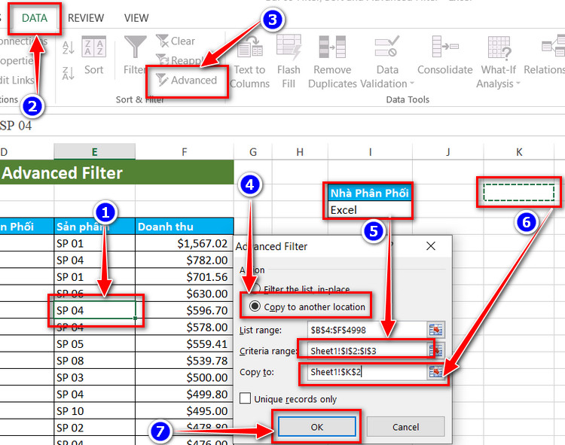
Task: Select Filter the list in-place option
Action: click(x=301, y=288)
